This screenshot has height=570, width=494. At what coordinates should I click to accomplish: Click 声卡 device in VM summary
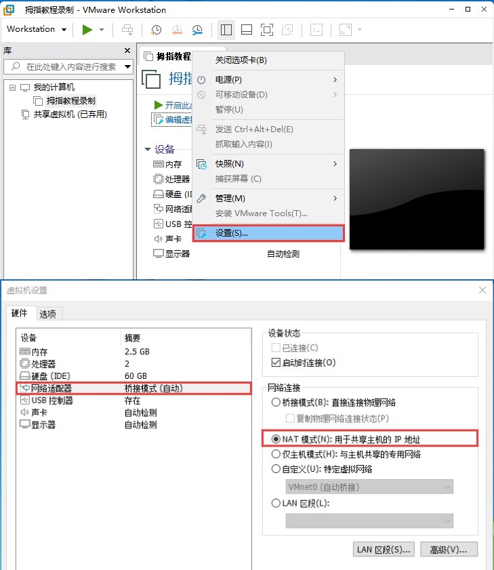coord(167,239)
